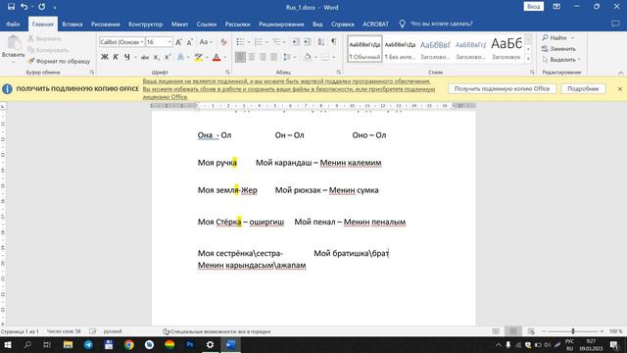The height and width of the screenshot is (353, 627).
Task: Expand the Выделить select dropdown
Action: (561, 59)
